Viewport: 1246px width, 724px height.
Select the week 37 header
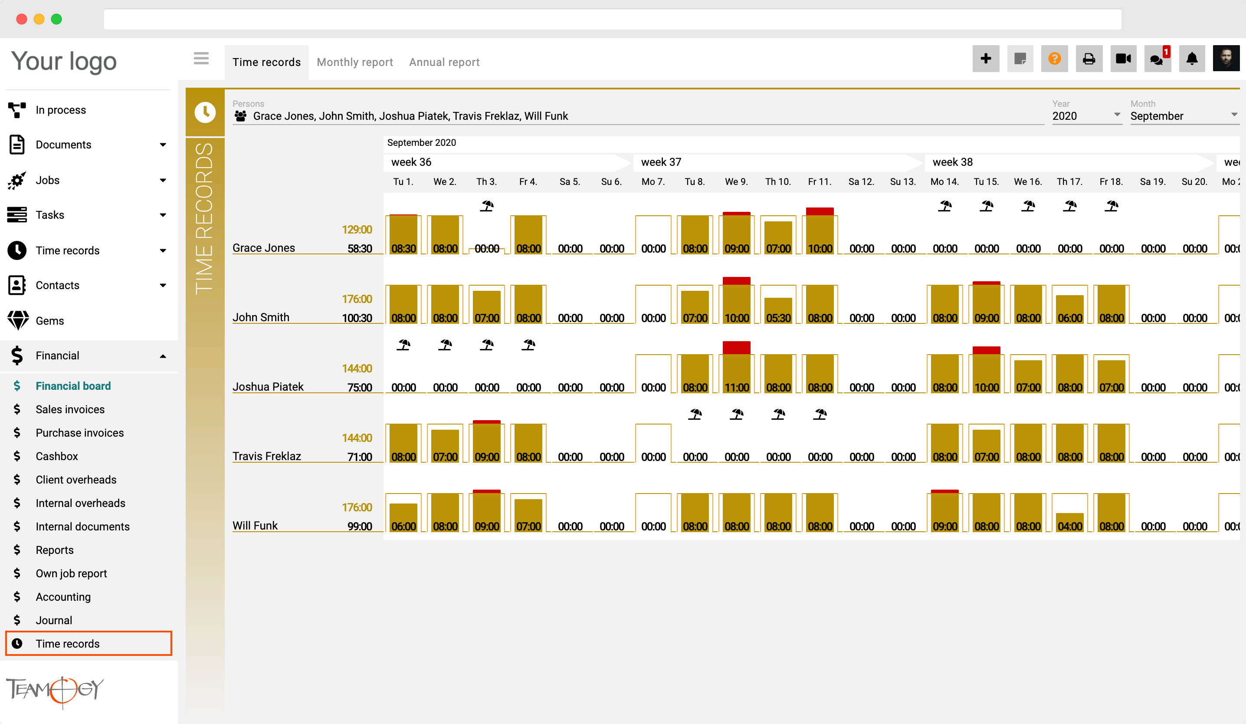click(777, 162)
